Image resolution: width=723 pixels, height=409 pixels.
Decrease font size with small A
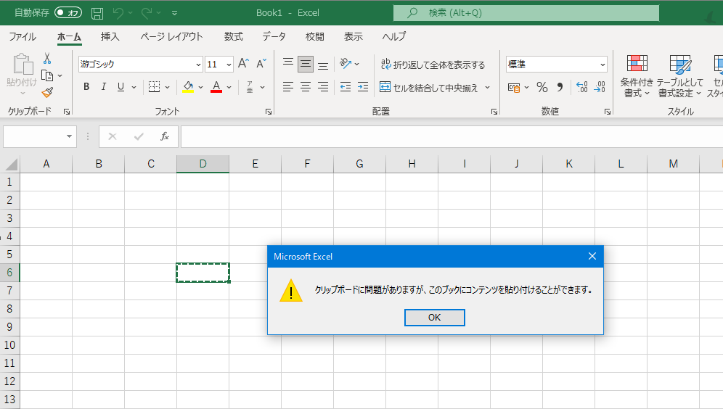261,64
